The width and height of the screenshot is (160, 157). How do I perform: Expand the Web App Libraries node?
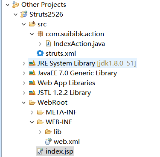[24, 83]
